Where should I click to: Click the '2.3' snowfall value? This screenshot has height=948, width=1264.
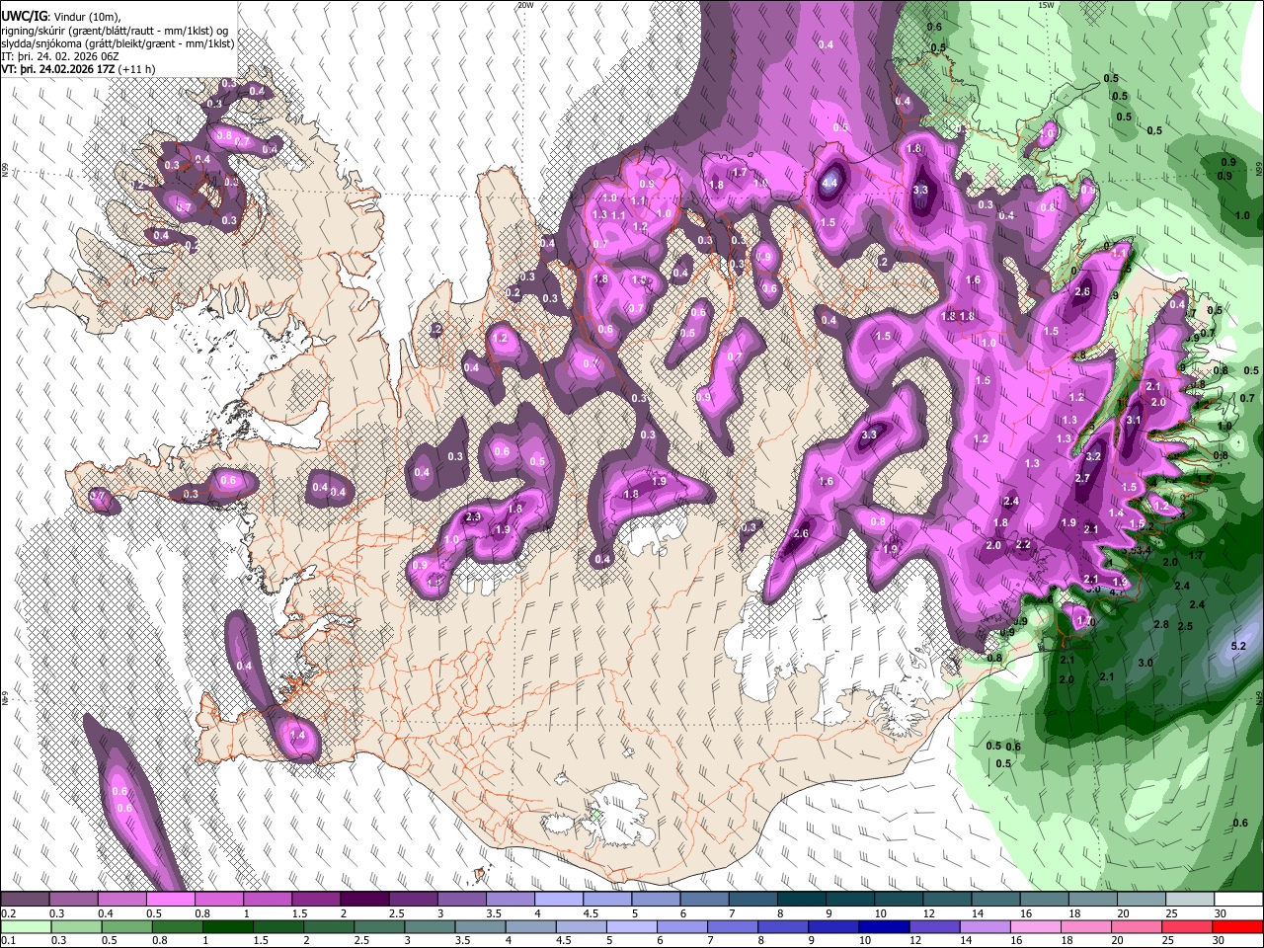pos(473,516)
